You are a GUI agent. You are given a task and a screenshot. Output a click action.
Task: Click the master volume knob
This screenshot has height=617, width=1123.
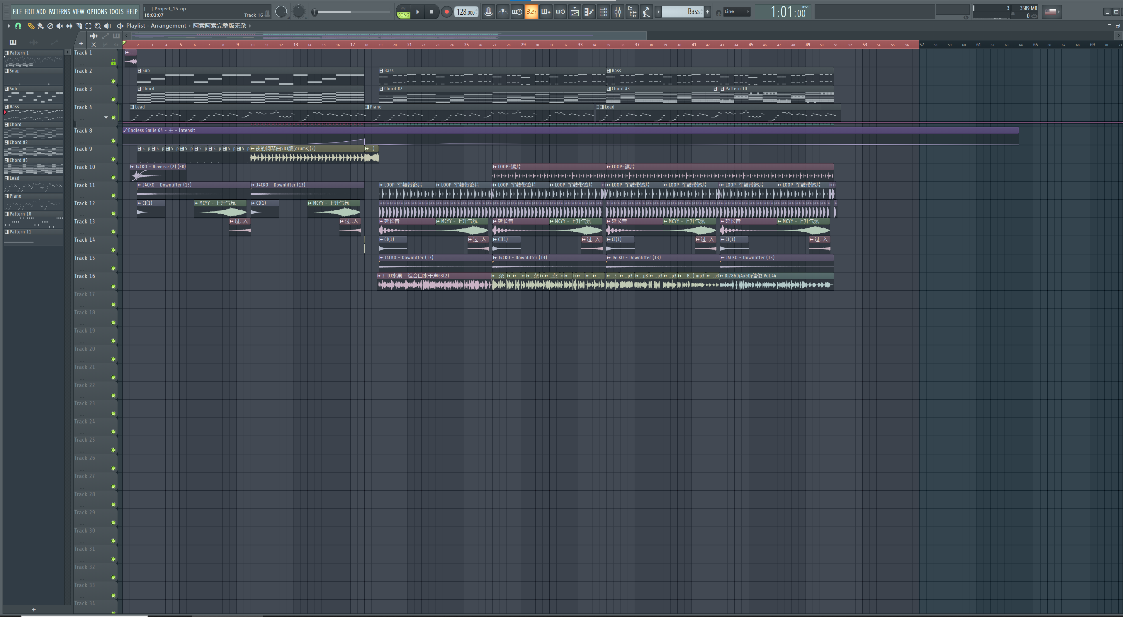point(282,12)
